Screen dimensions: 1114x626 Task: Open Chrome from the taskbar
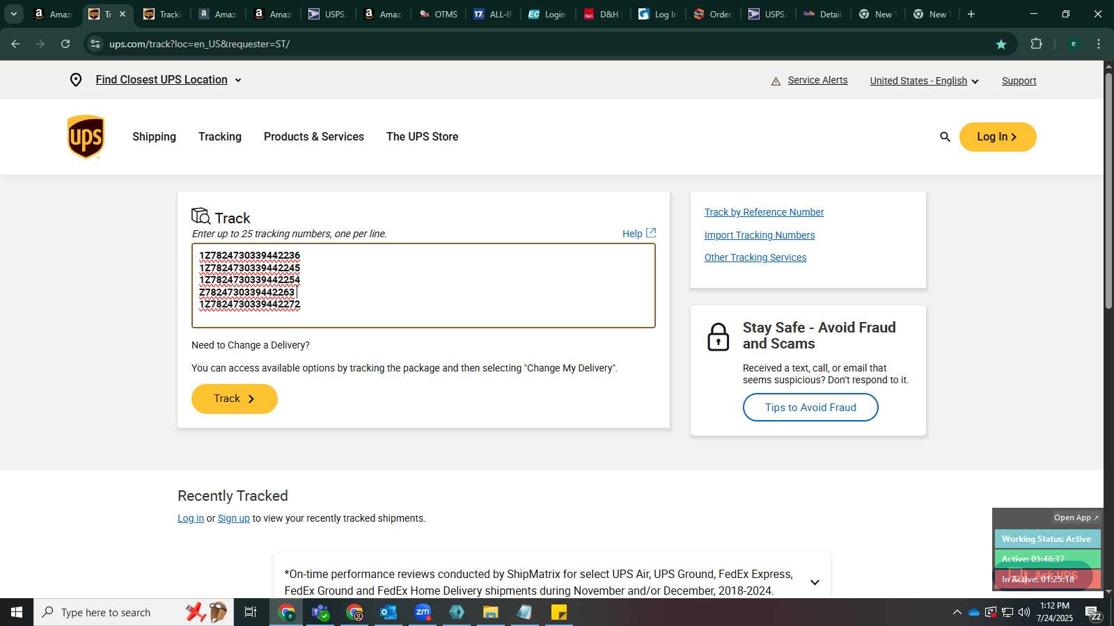point(287,612)
